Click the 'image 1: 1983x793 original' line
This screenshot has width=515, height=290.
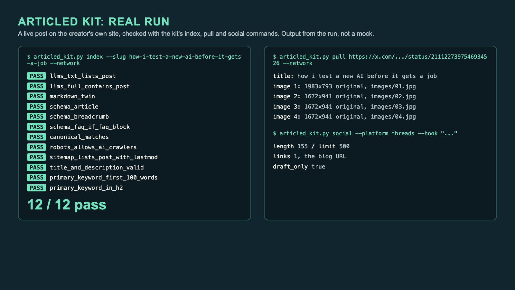(344, 86)
